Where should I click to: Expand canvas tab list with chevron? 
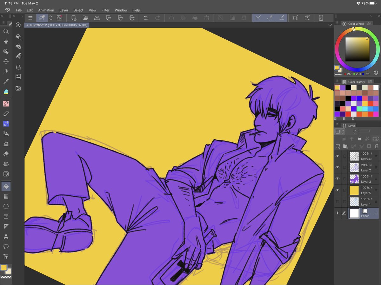(x=330, y=25)
